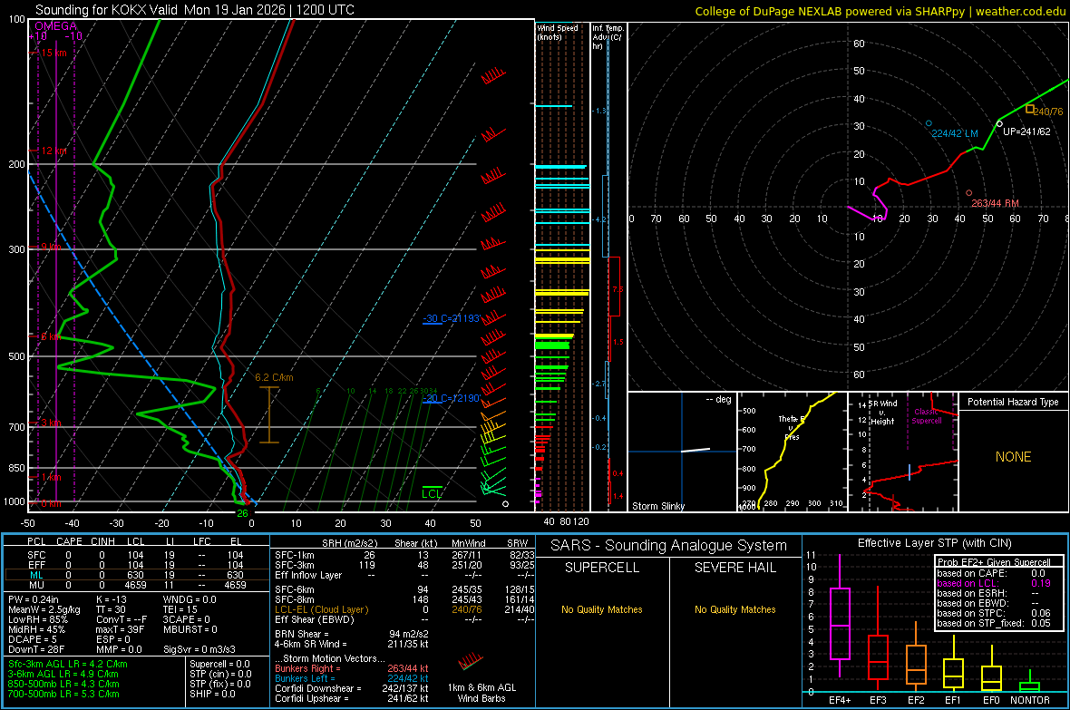Click the 'Storm Slinky' panel label
Screen dimensions: 1070x710
658,506
